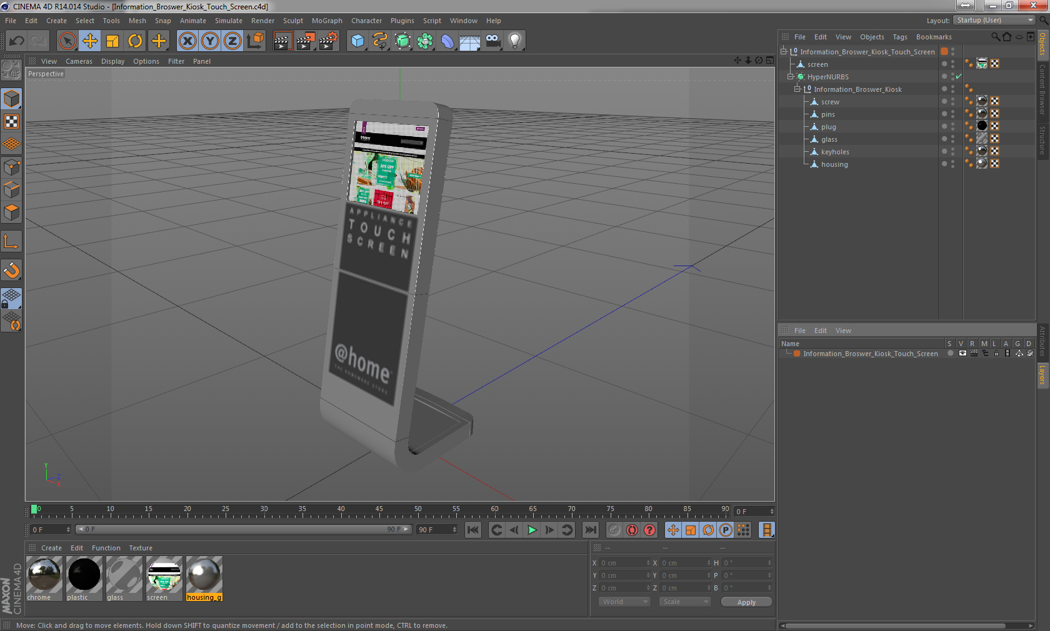The image size is (1050, 631).
Task: Enable Edges mode
Action: point(11,189)
